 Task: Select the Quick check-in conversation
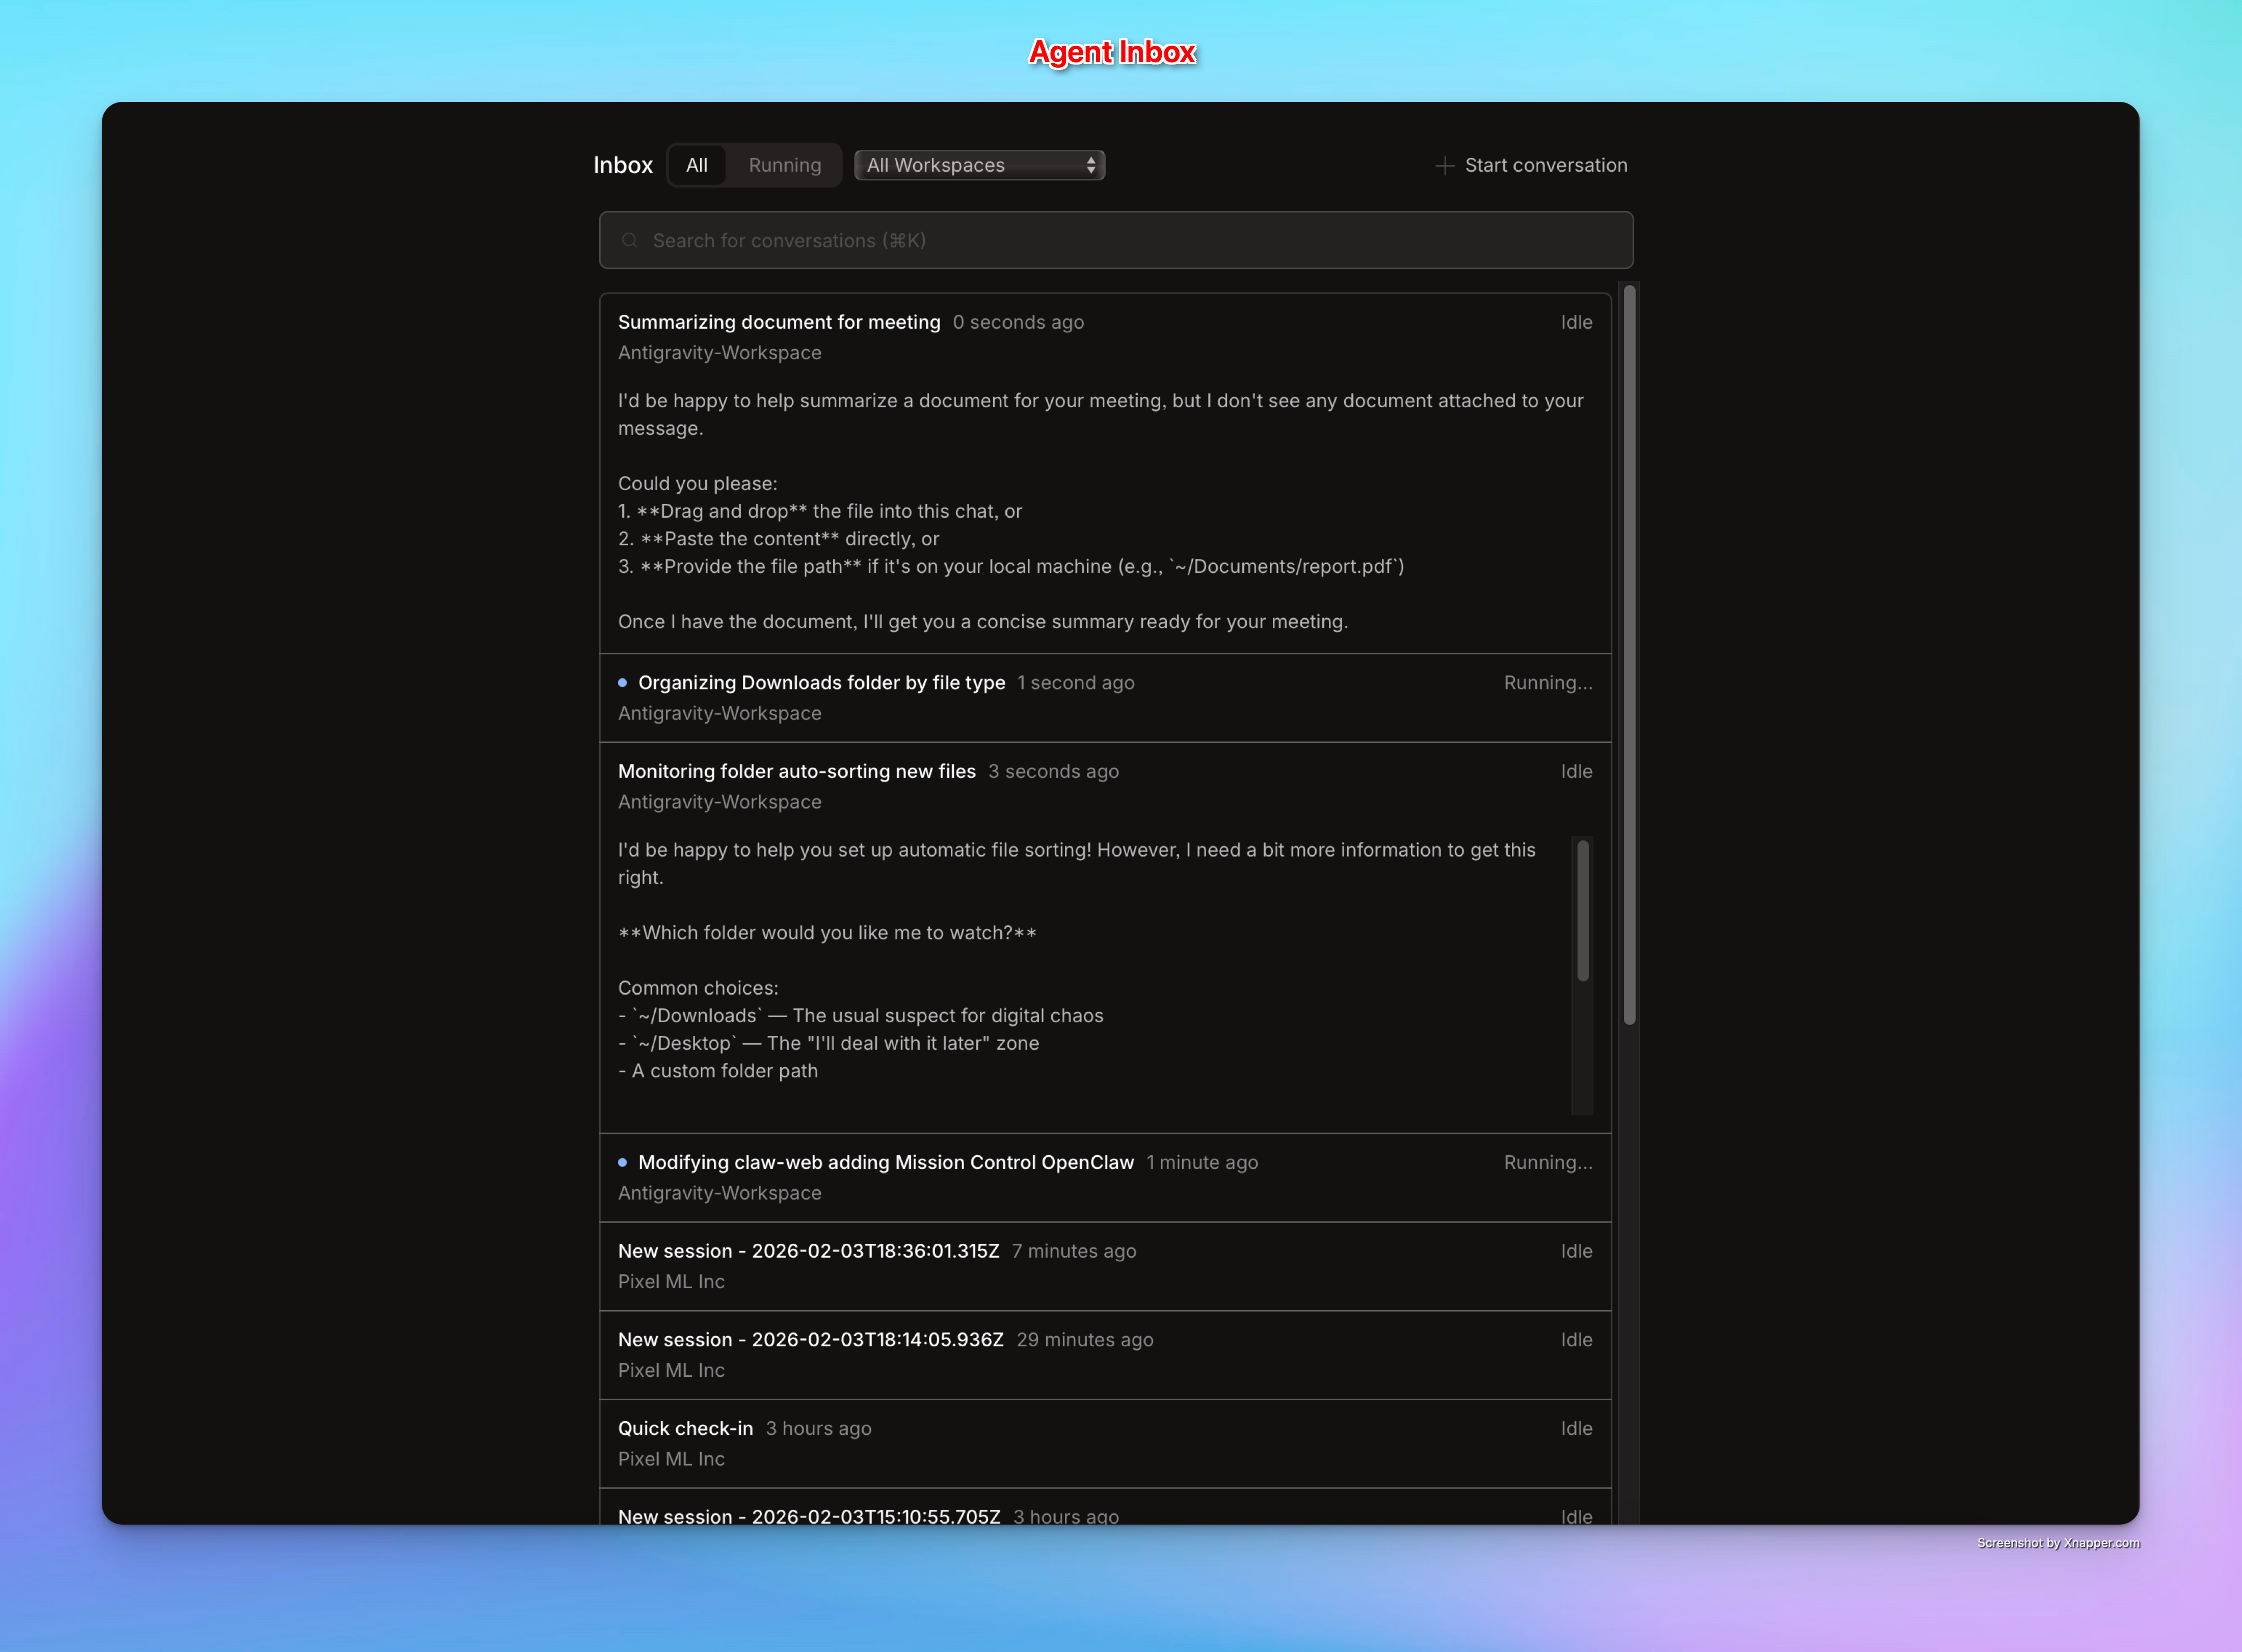click(686, 1428)
